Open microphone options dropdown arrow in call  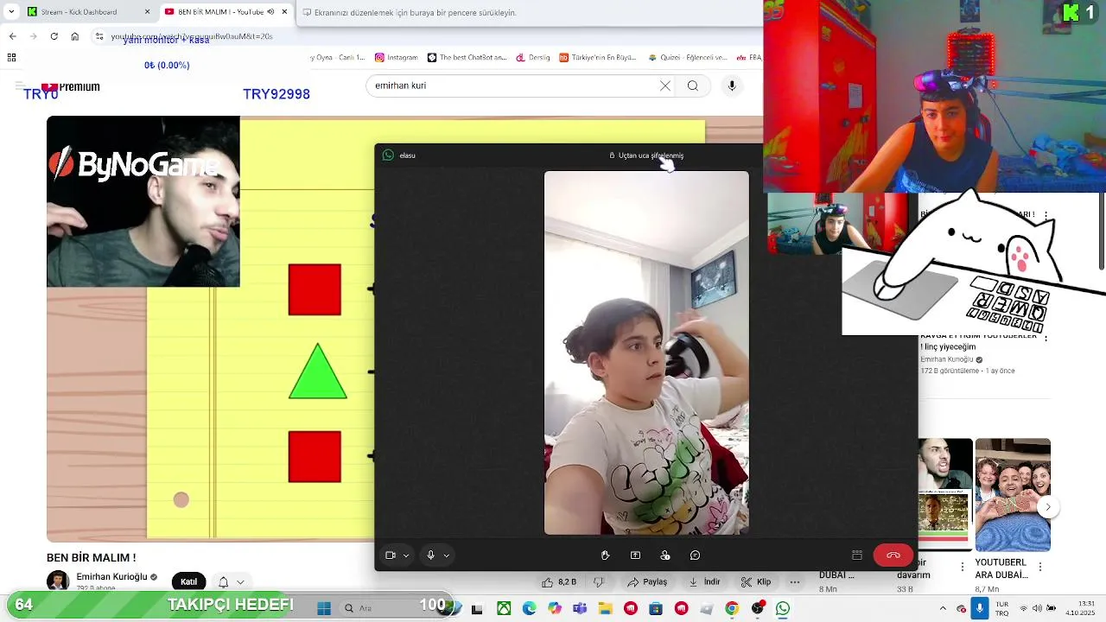[446, 555]
